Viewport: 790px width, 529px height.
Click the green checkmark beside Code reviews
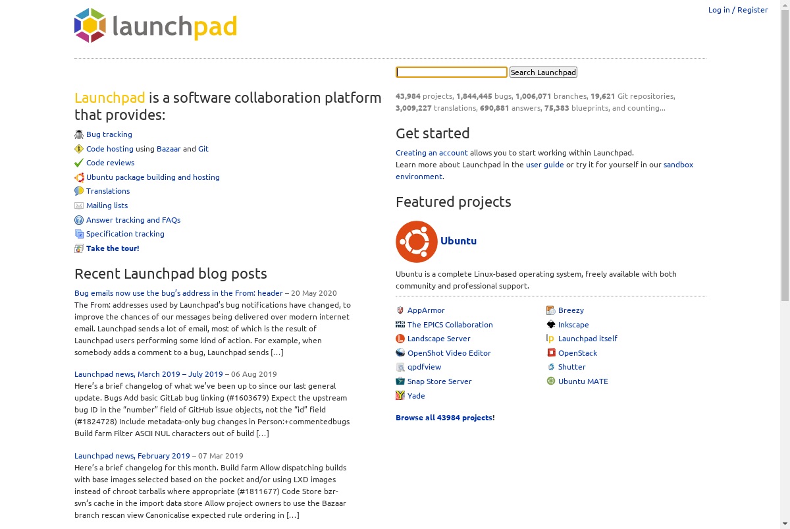(79, 163)
